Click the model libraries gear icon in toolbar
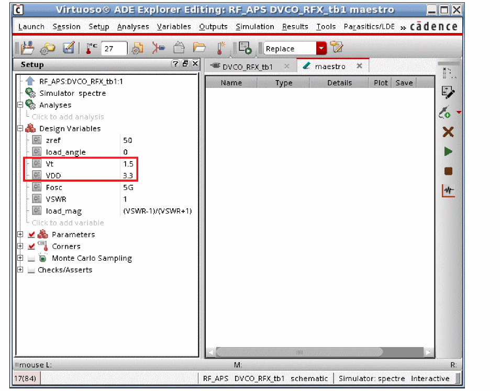Screen dimensions: 500x391 click(138, 48)
